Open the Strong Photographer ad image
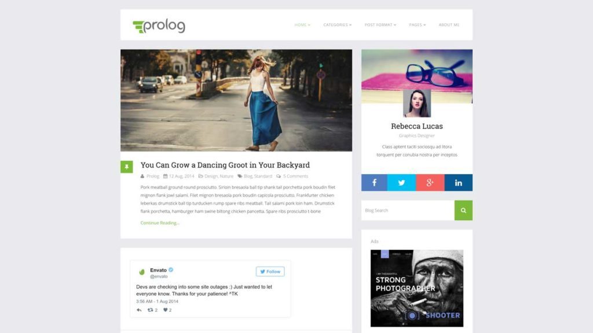This screenshot has width=593, height=333. coord(417,288)
